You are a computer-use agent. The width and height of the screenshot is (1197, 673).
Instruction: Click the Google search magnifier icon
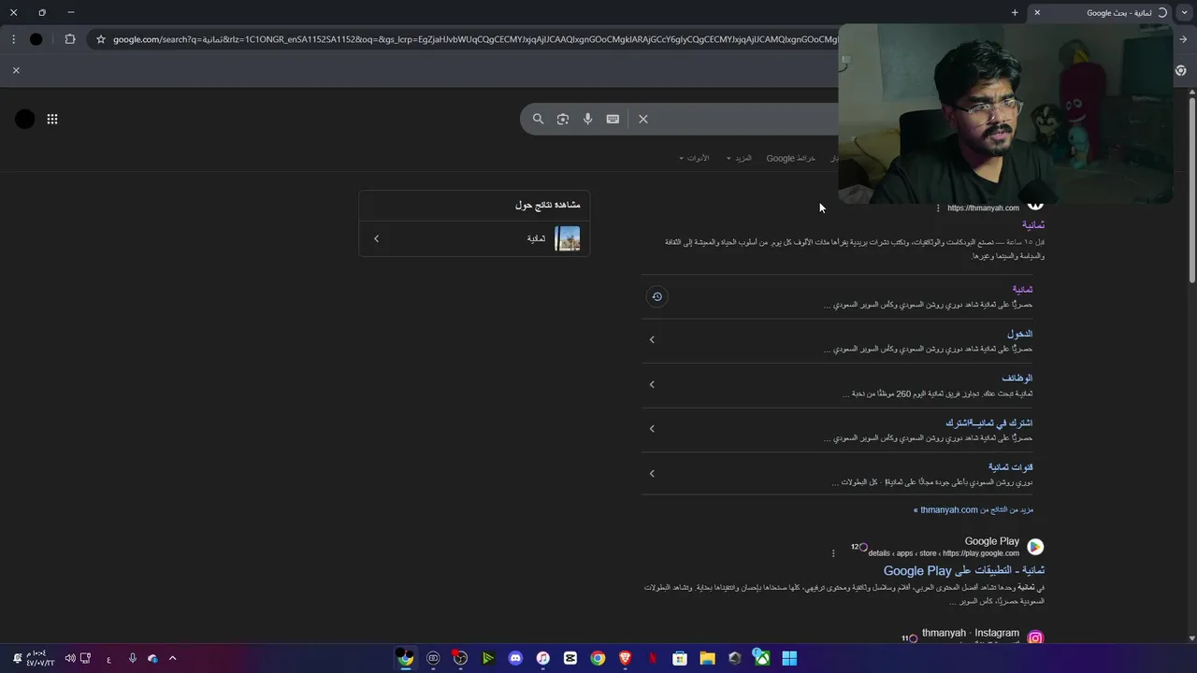tap(538, 119)
